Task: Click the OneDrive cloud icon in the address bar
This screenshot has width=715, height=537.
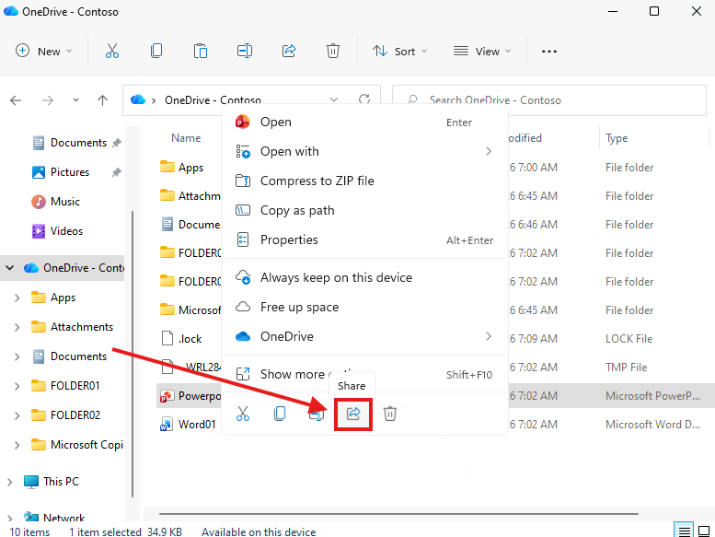Action: coord(138,99)
